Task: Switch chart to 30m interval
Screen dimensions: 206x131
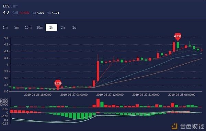Action: click(40, 27)
